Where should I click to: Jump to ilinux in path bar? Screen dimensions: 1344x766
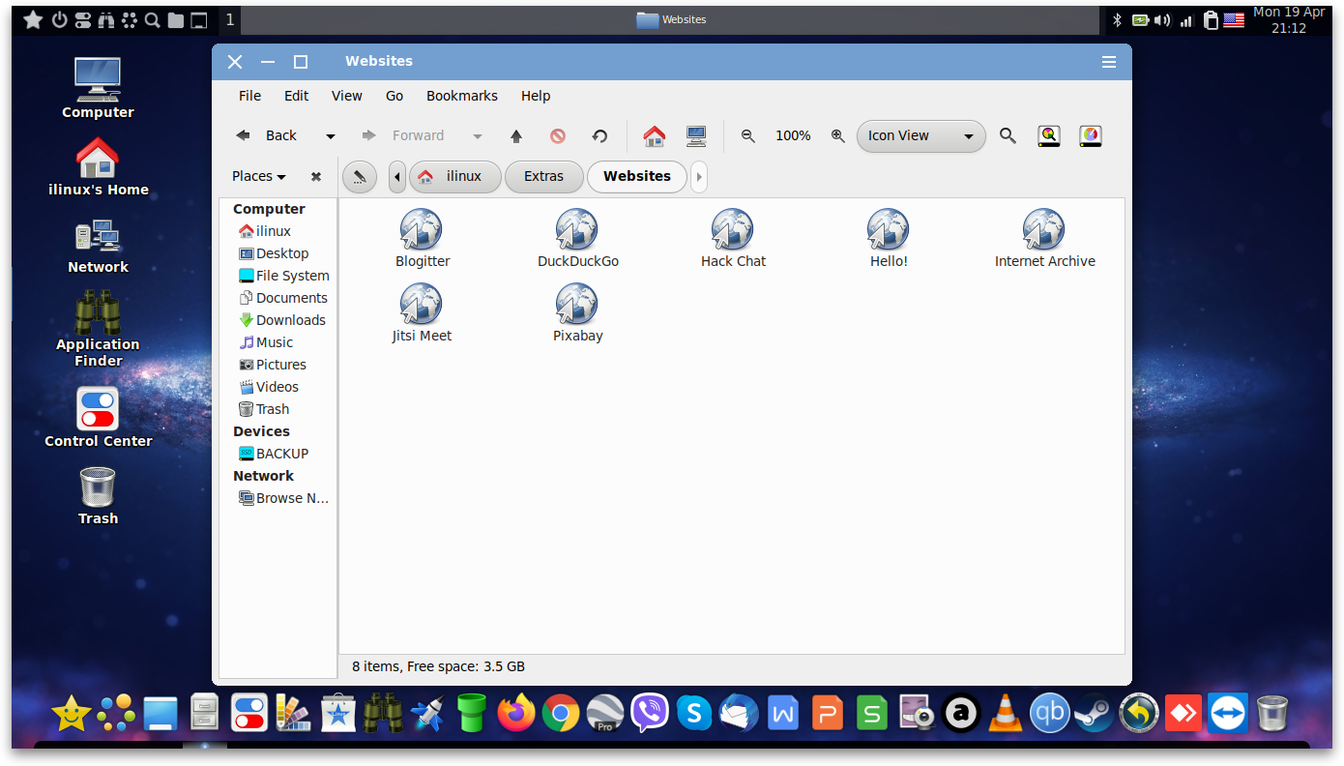(455, 177)
